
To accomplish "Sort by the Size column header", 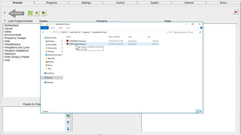I will point(149,37).
